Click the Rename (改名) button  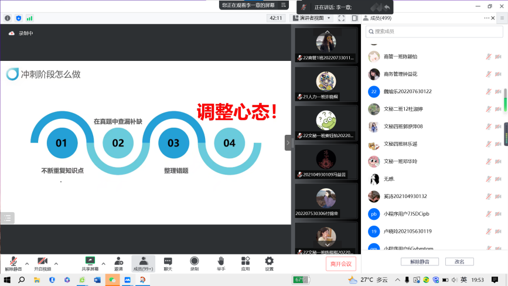[x=459, y=261]
